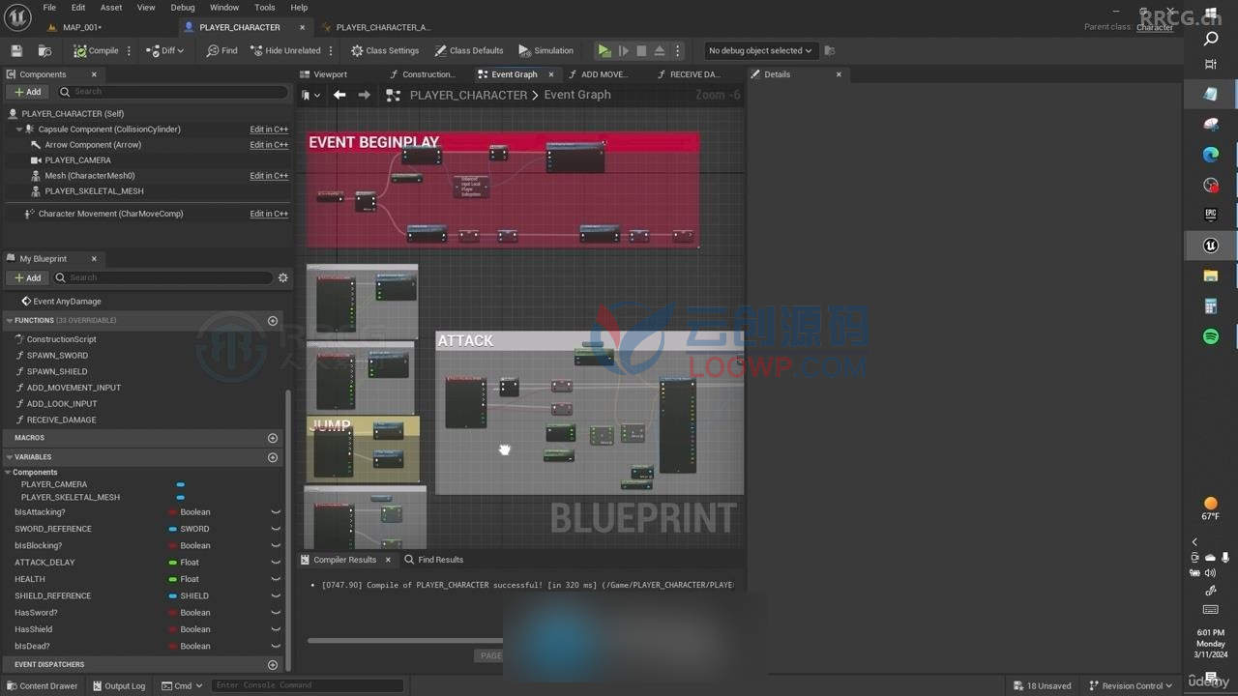Open compile options three-dot menu

coord(130,50)
